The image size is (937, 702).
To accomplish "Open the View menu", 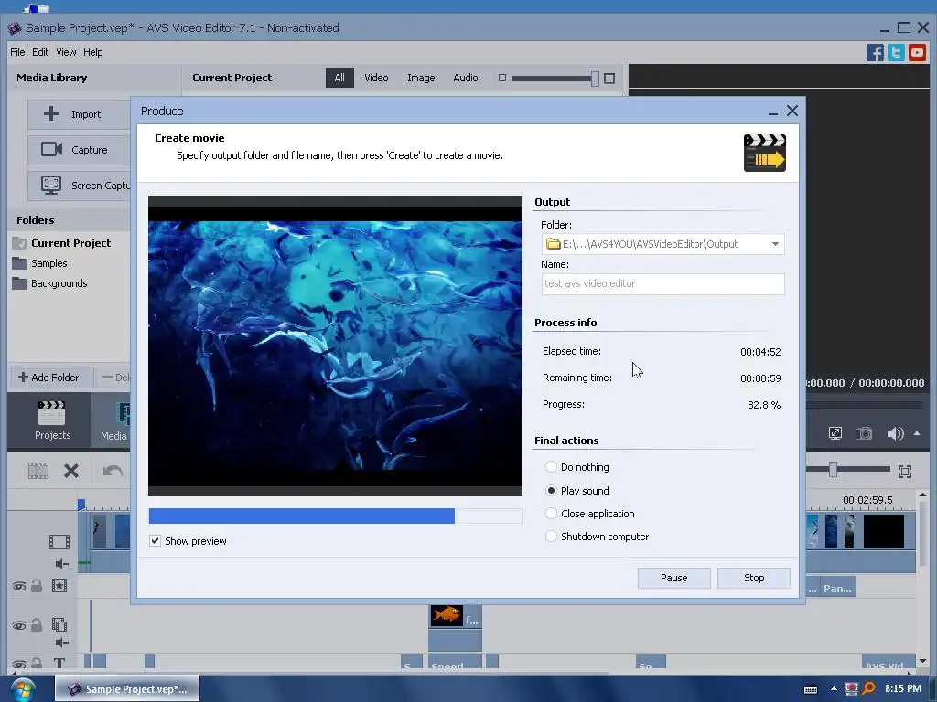I will point(66,52).
